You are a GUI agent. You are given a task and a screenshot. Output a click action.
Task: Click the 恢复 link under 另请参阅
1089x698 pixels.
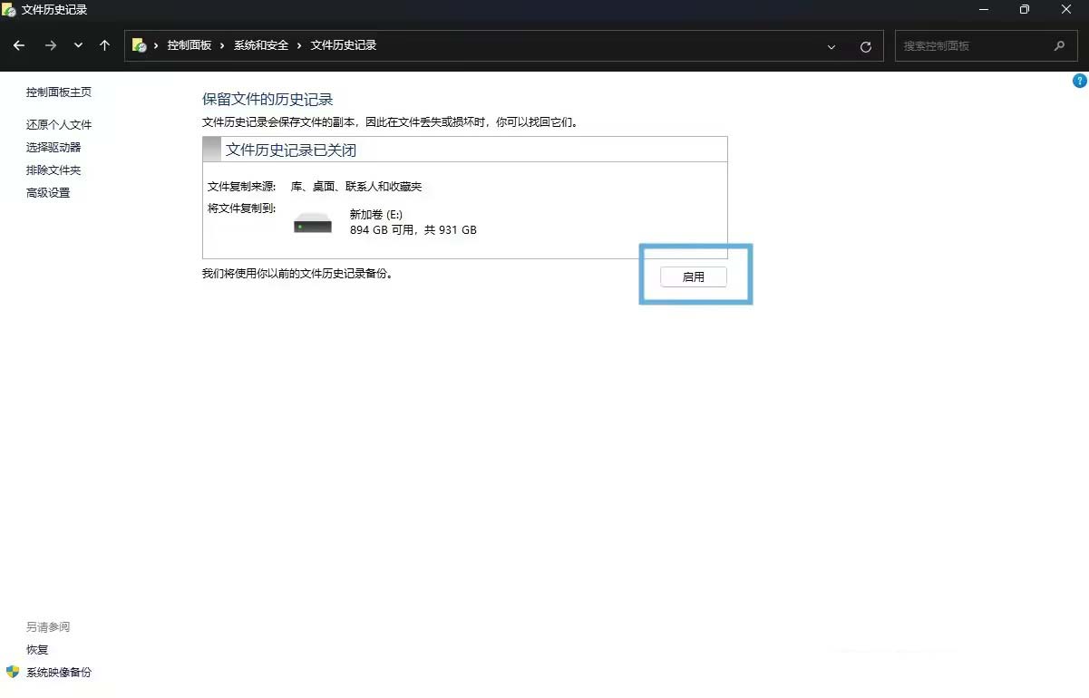(37, 650)
